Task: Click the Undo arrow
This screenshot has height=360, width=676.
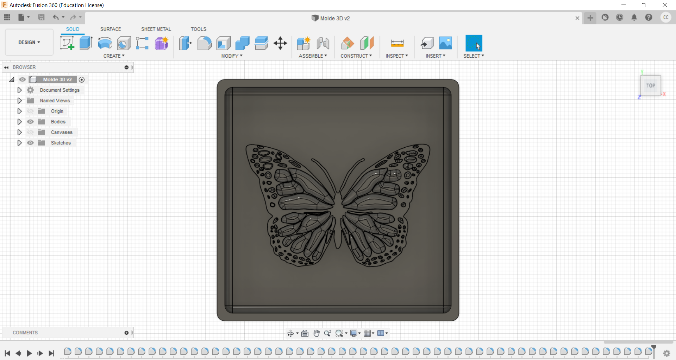Action: click(x=56, y=17)
